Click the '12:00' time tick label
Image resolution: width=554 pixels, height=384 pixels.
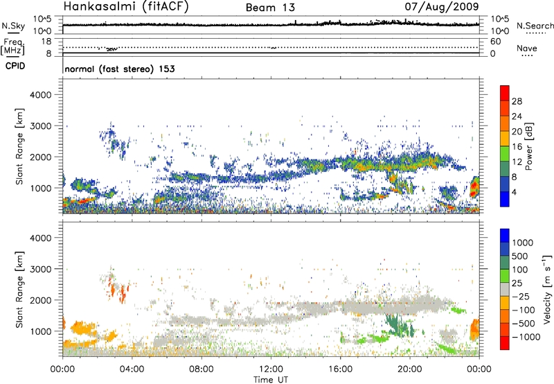click(x=271, y=369)
